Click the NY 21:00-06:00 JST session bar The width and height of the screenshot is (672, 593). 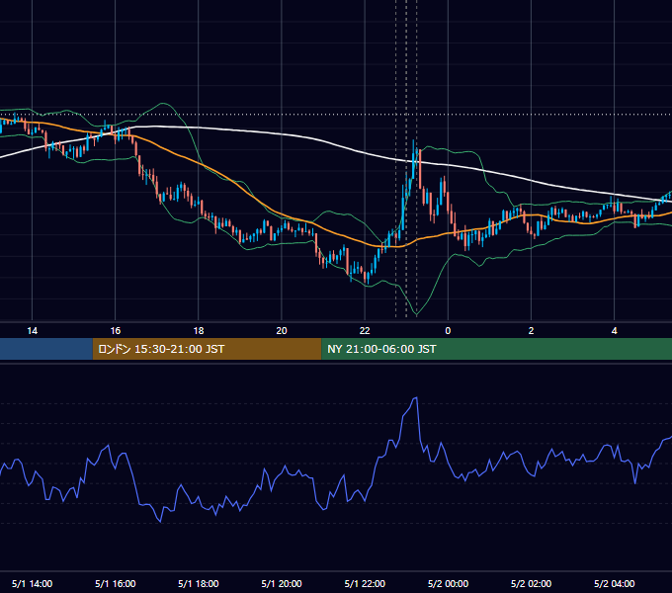coord(496,349)
